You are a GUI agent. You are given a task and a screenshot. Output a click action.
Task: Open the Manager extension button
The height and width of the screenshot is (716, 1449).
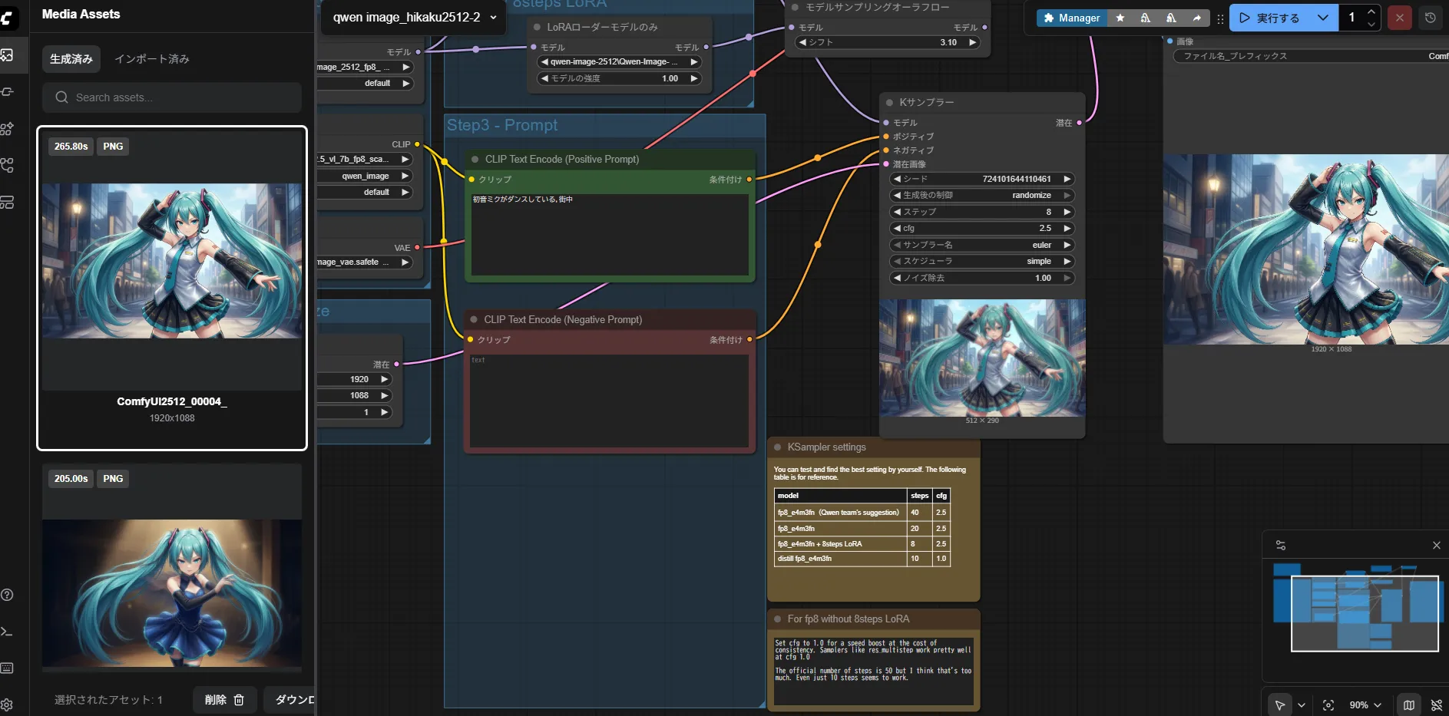(1072, 18)
